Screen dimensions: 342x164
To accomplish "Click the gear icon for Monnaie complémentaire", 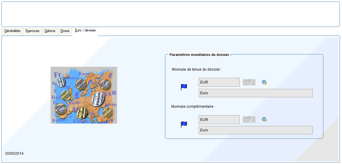I will coord(264,119).
